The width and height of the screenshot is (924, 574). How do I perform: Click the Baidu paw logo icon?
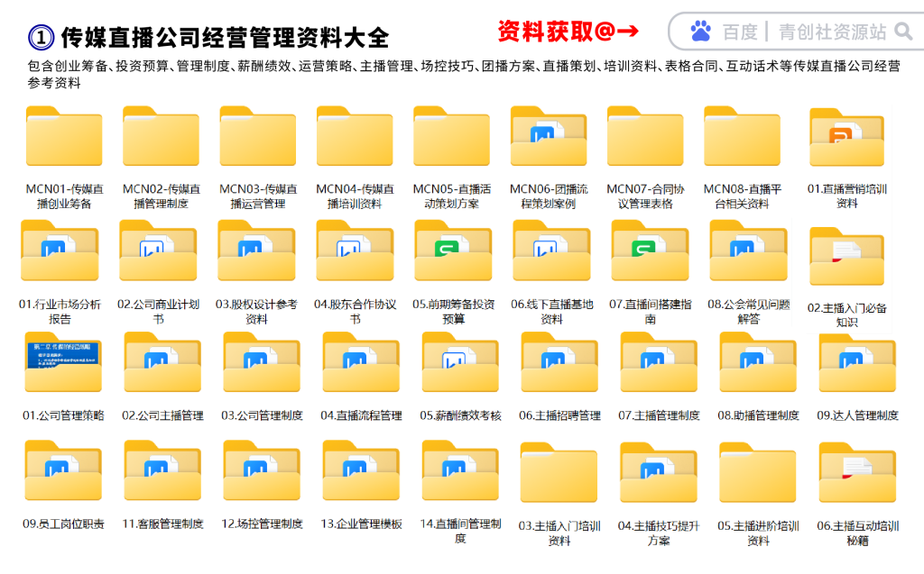pos(700,32)
